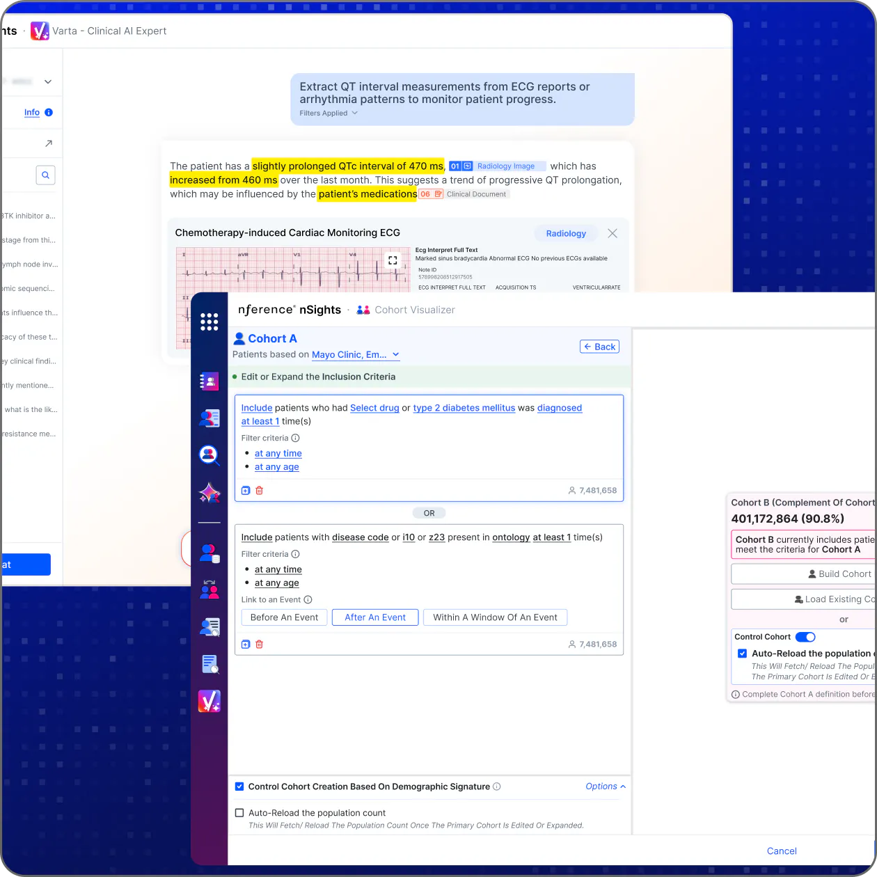The image size is (877, 877).
Task: Open the patient document search sidebar icon
Action: (x=210, y=627)
